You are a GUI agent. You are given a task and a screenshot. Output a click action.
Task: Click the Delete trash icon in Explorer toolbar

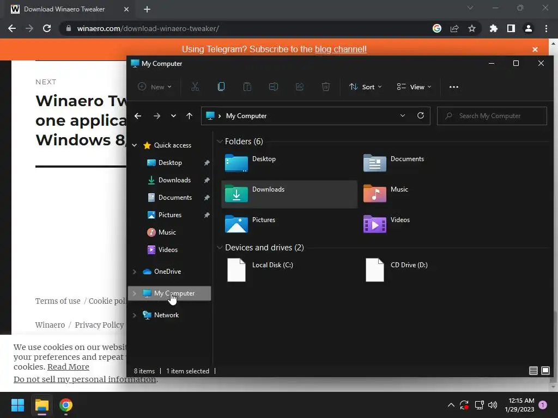[x=326, y=87]
